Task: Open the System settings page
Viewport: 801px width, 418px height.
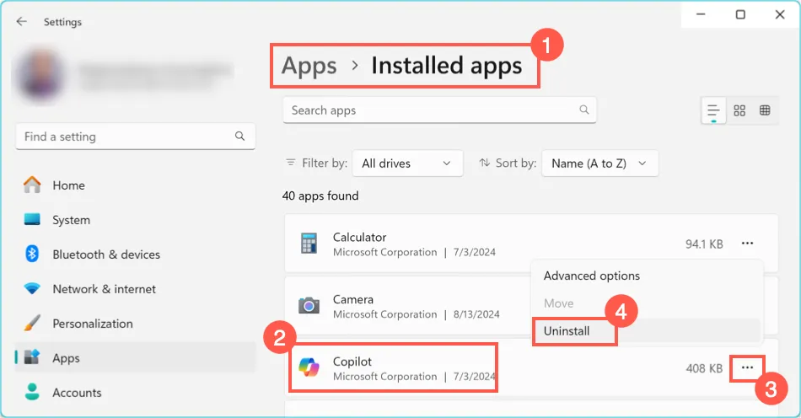Action: tap(136, 220)
